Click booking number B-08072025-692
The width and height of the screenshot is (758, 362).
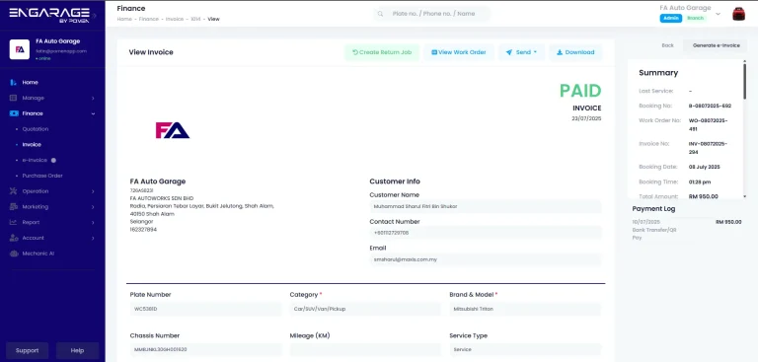(x=710, y=106)
